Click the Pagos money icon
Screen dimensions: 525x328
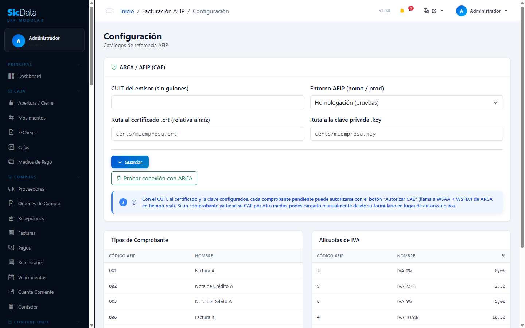11,248
